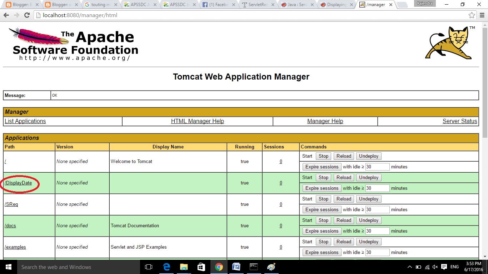Undeploy the /examples application

pos(369,242)
